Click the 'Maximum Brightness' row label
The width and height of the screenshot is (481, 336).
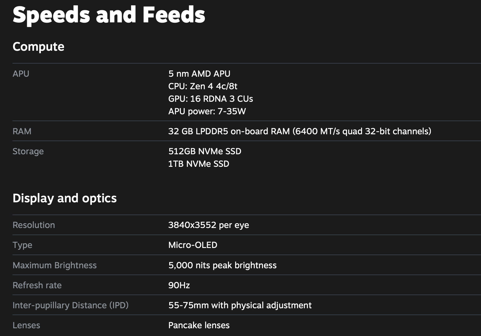click(55, 265)
